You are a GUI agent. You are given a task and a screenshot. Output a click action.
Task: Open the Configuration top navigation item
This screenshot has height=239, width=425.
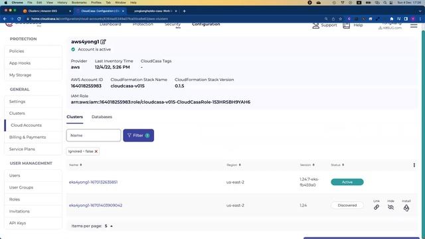click(x=206, y=25)
